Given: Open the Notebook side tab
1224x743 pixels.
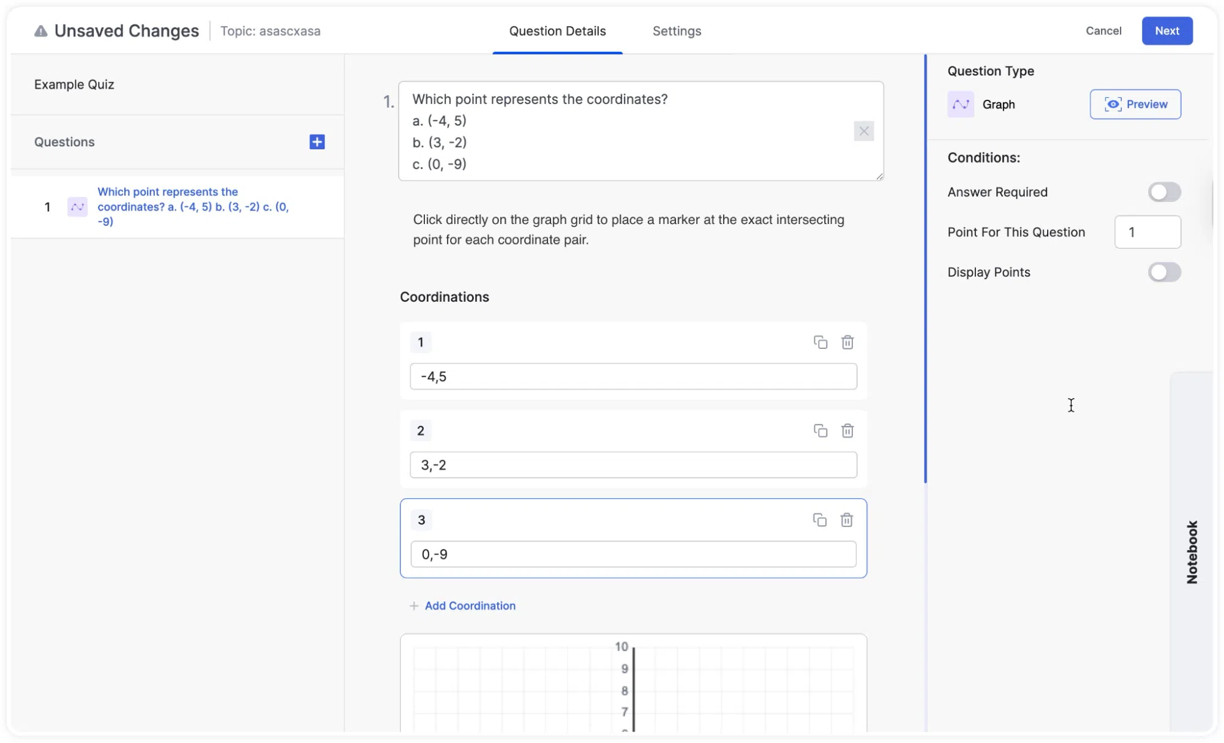Looking at the screenshot, I should click(1191, 551).
